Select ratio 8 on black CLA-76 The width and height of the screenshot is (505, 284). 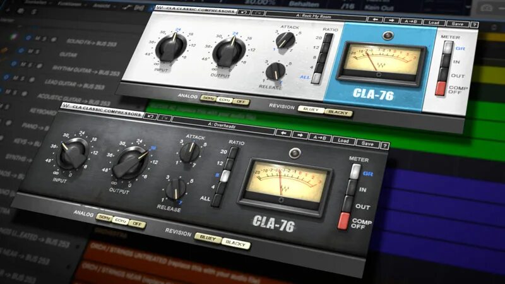coord(225,176)
